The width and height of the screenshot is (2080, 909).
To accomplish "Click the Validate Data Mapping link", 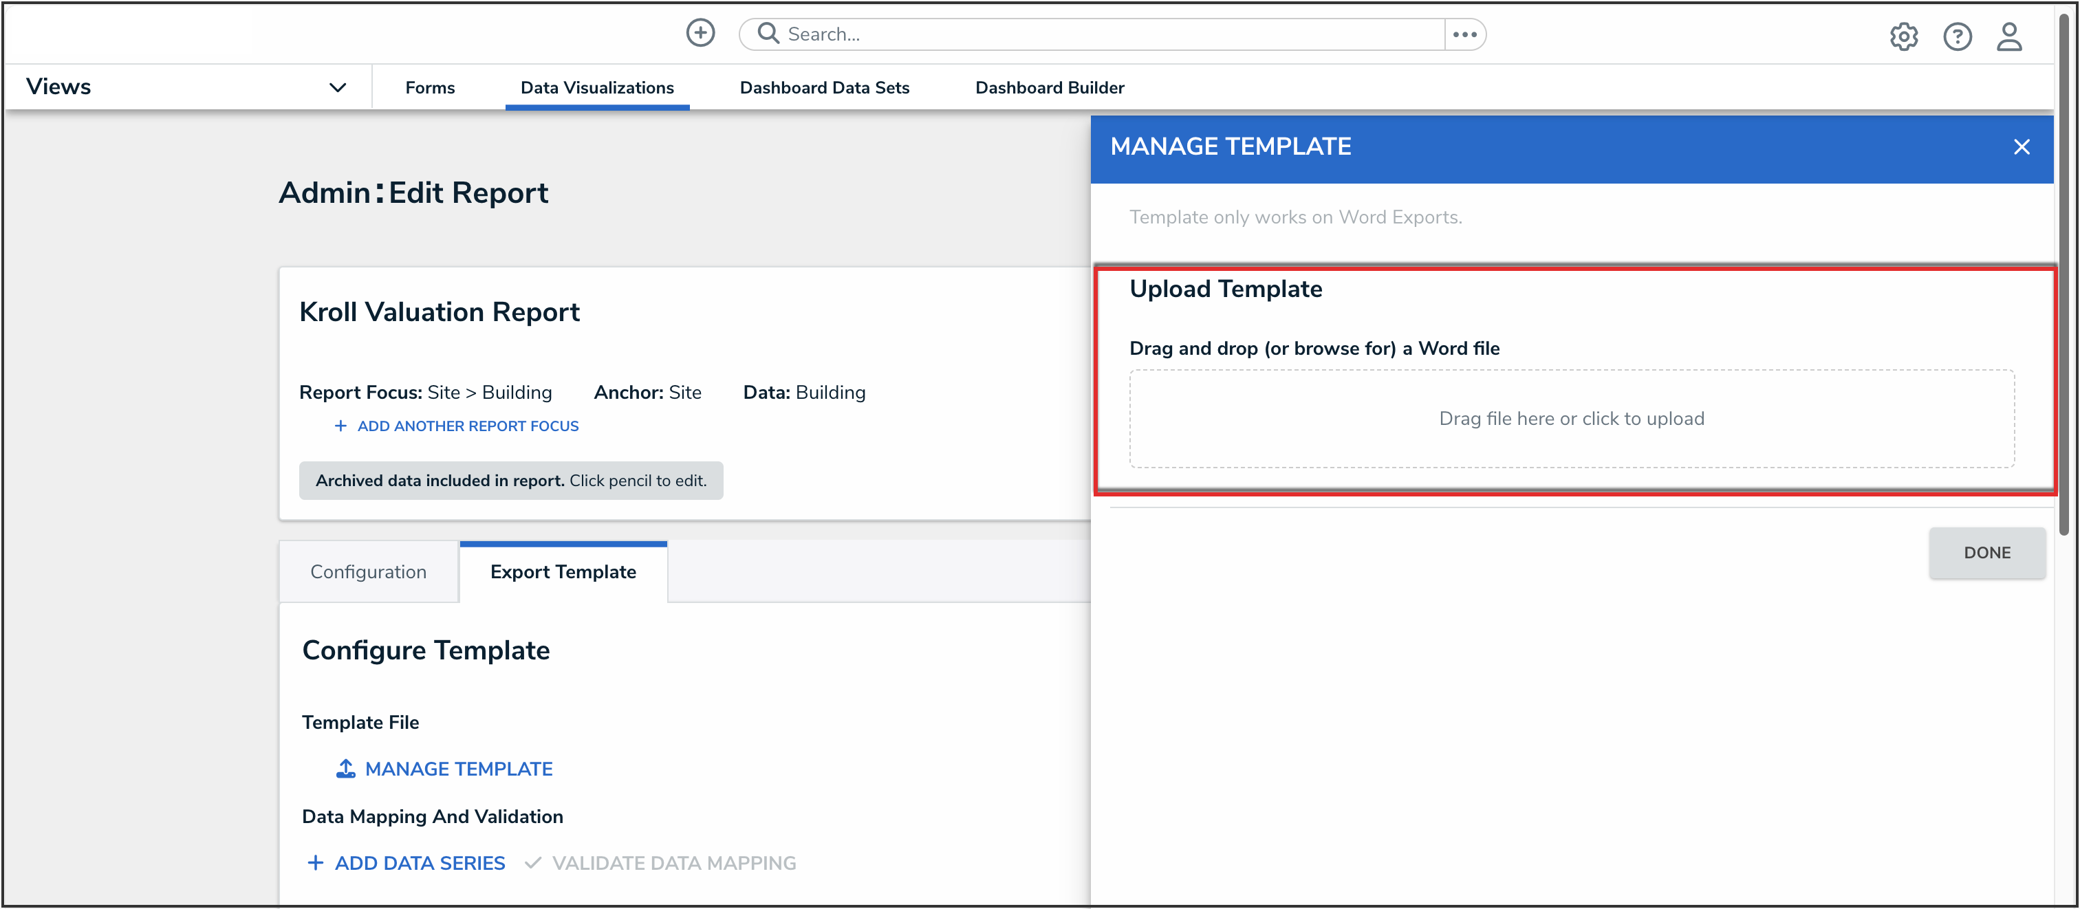I will (x=673, y=862).
